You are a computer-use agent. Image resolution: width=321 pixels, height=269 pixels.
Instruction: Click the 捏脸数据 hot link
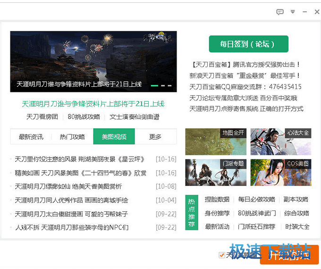217,199
